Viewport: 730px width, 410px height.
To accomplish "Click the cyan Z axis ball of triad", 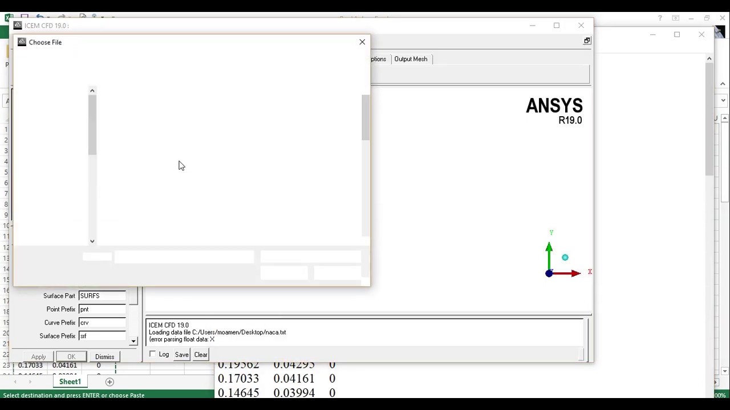I will click(x=565, y=257).
